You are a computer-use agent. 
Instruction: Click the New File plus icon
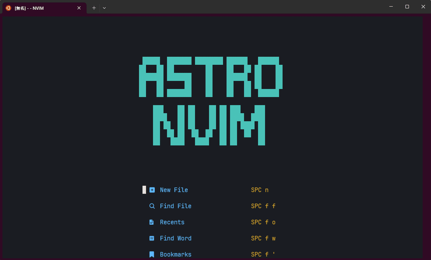coord(152,190)
